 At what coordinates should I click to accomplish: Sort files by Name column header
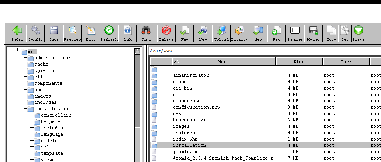(x=223, y=62)
